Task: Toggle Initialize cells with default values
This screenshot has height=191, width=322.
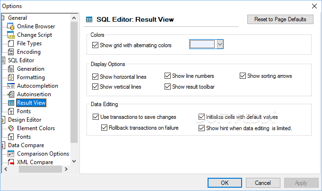Action: [x=201, y=116]
